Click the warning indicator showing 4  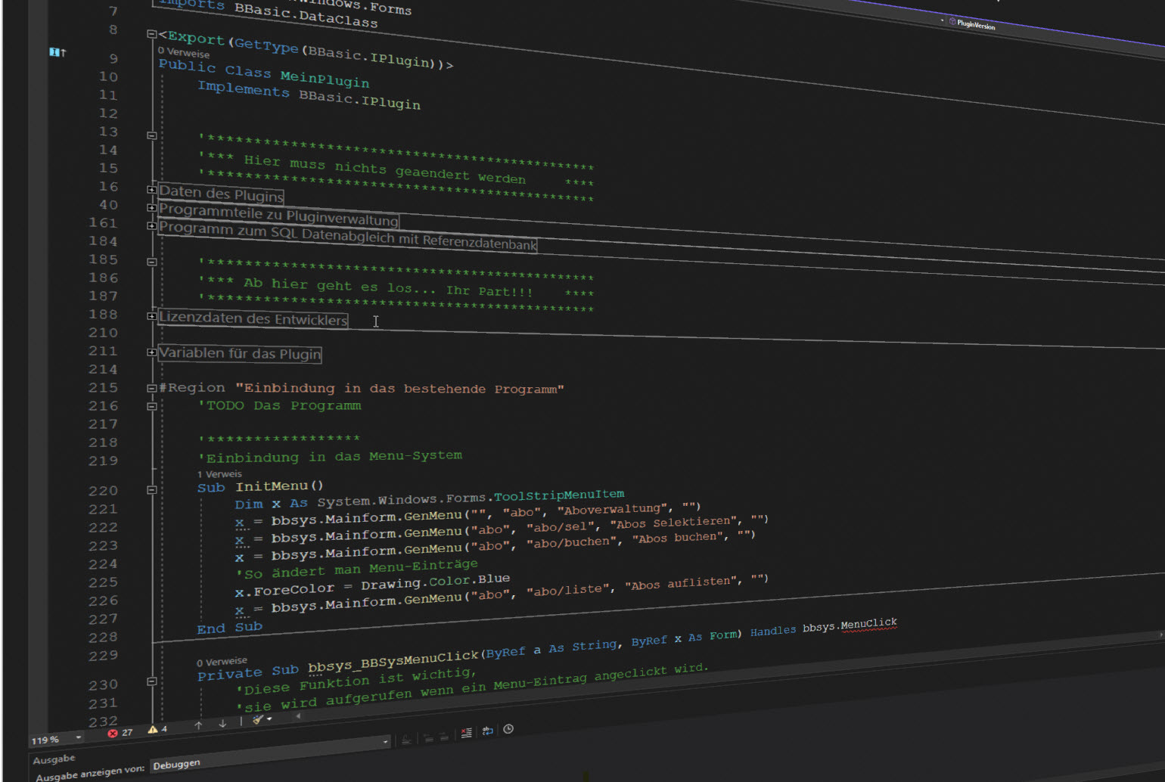(157, 730)
